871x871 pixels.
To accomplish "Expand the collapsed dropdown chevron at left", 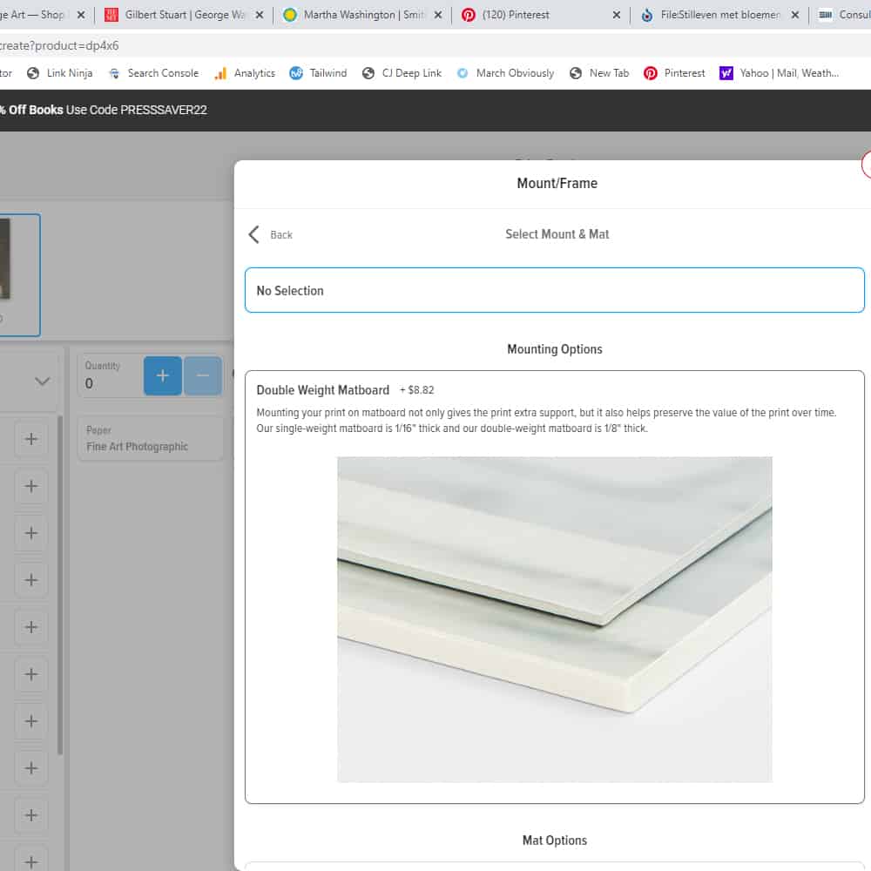I will 42,381.
